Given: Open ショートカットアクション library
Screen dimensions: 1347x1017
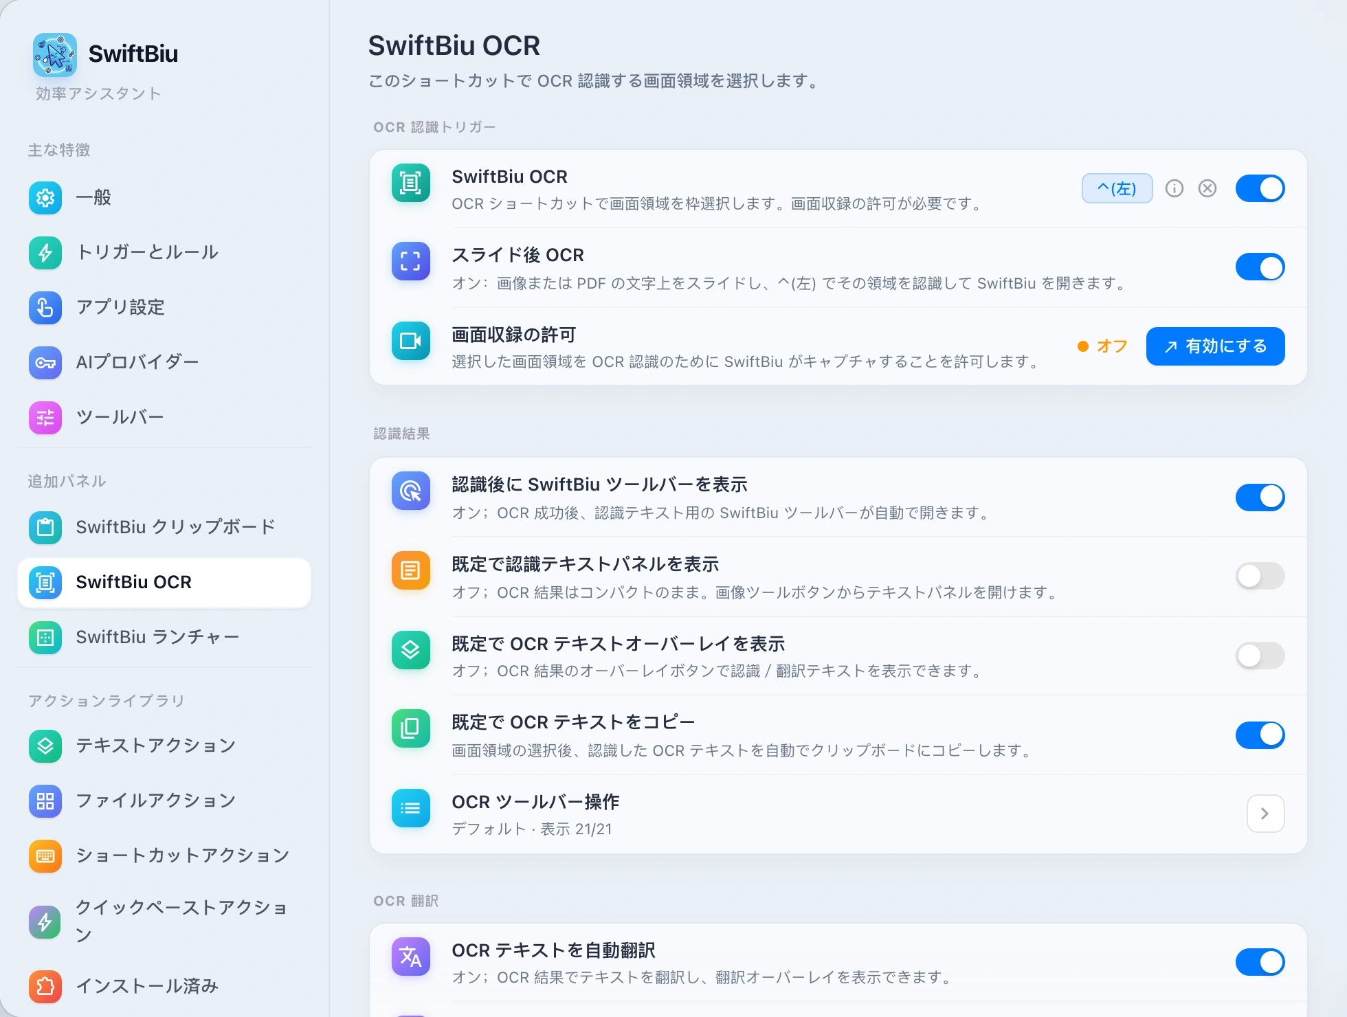Looking at the screenshot, I should point(164,856).
